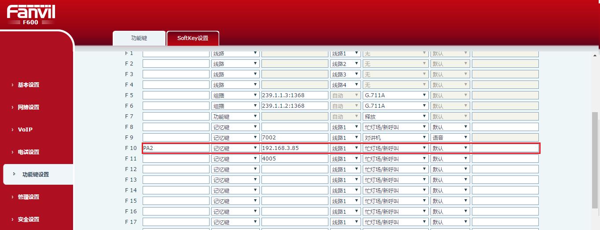Viewport: 600px width, 230px height.
Task: Select 功能键设置 in the sidebar
Action: tap(36, 175)
